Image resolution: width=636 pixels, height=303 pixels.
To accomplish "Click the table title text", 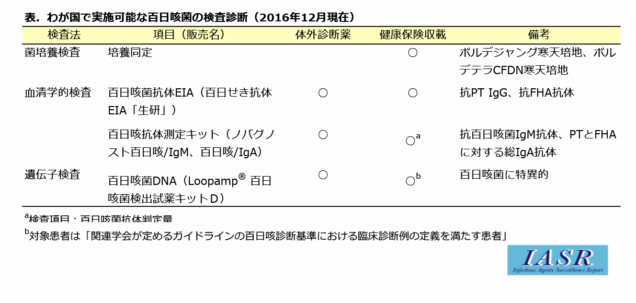I will (x=190, y=17).
